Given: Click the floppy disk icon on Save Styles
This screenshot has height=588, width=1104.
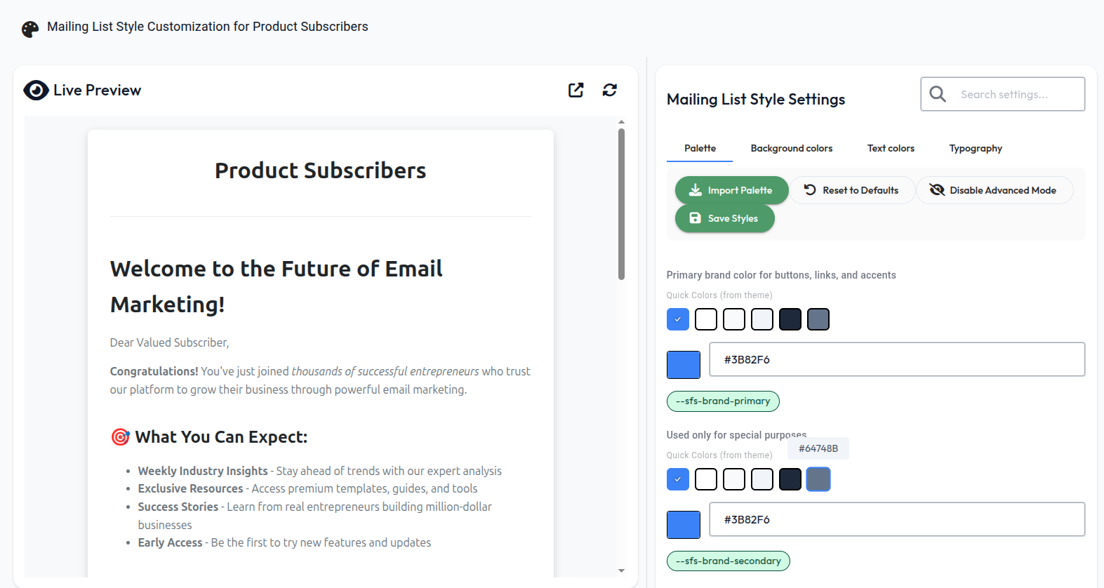Looking at the screenshot, I should (695, 218).
